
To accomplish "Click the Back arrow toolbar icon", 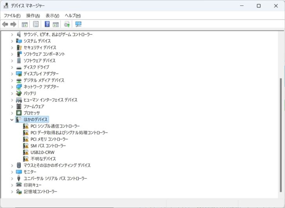I will coord(5,24).
